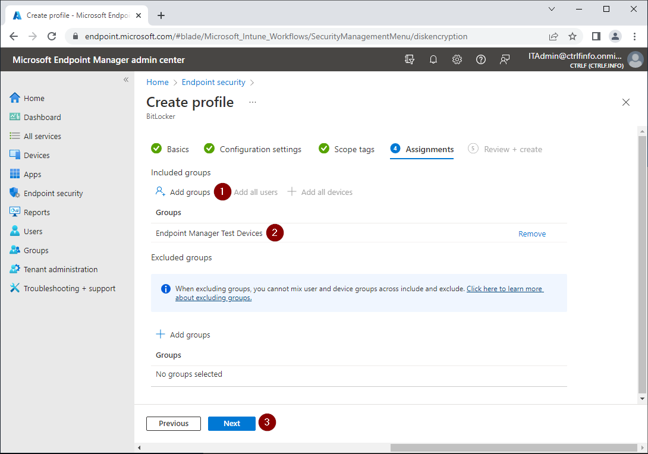Click the info icon in the exclusion notice

click(165, 288)
